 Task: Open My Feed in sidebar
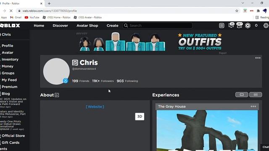[9, 80]
